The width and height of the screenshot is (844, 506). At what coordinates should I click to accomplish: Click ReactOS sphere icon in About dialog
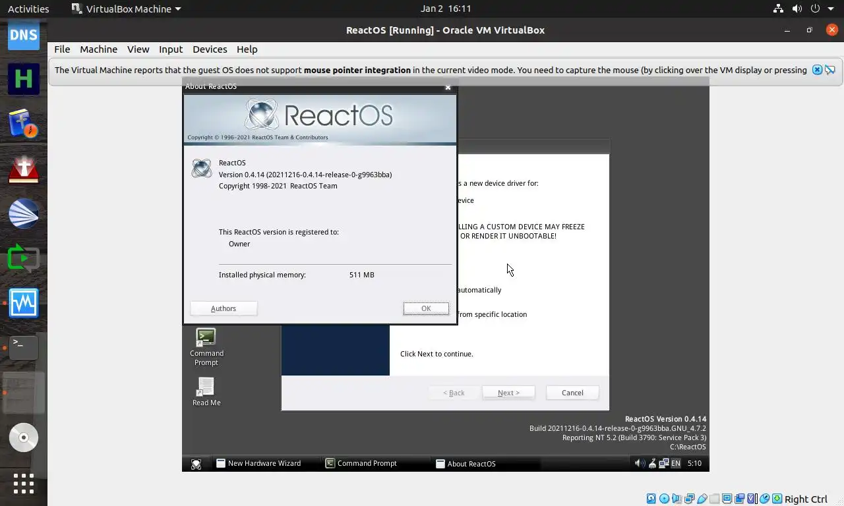(x=201, y=168)
